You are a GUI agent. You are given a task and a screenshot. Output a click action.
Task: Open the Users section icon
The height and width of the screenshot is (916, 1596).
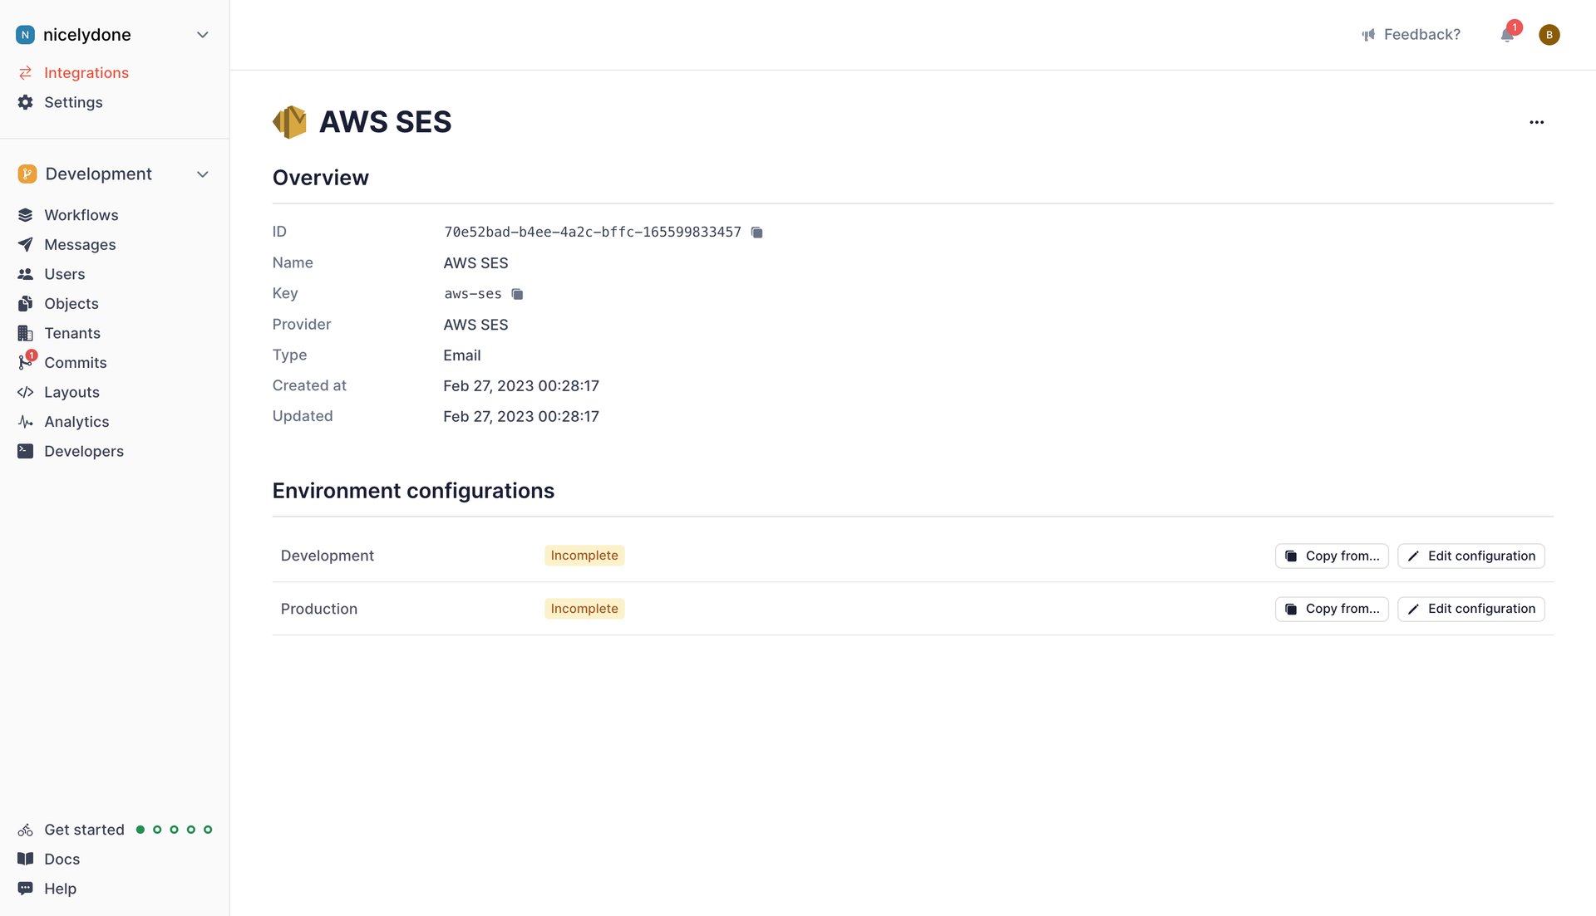[26, 273]
